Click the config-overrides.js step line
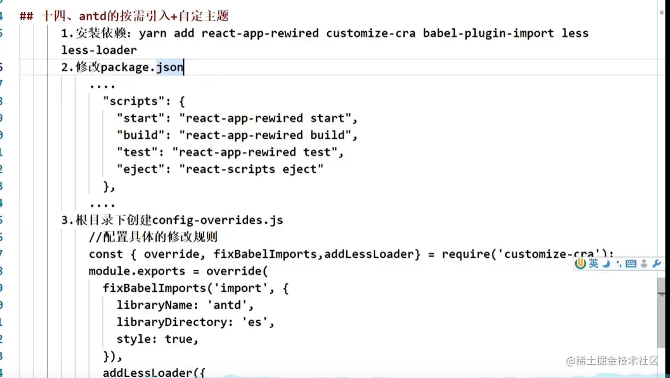Viewport: 670px width, 378px height. pos(172,220)
